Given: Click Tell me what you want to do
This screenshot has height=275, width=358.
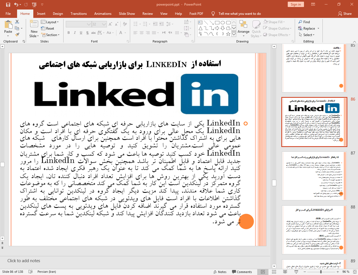Looking at the screenshot, I should [x=240, y=13].
